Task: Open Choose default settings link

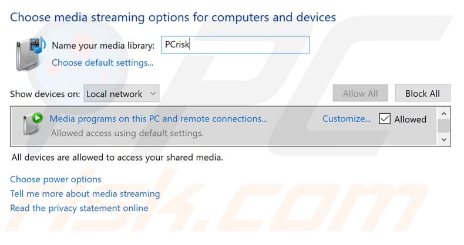Action: click(x=102, y=63)
